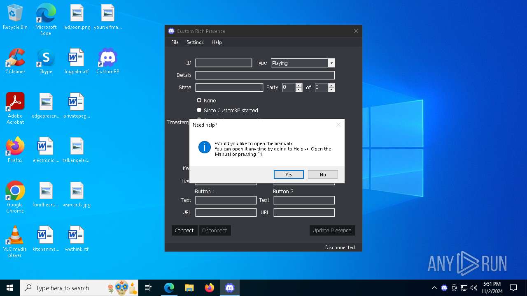Image resolution: width=527 pixels, height=296 pixels.
Task: Click the taskbar search box
Action: pos(79,288)
